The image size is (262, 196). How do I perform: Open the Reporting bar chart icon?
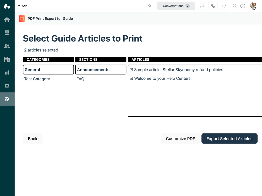click(7, 72)
